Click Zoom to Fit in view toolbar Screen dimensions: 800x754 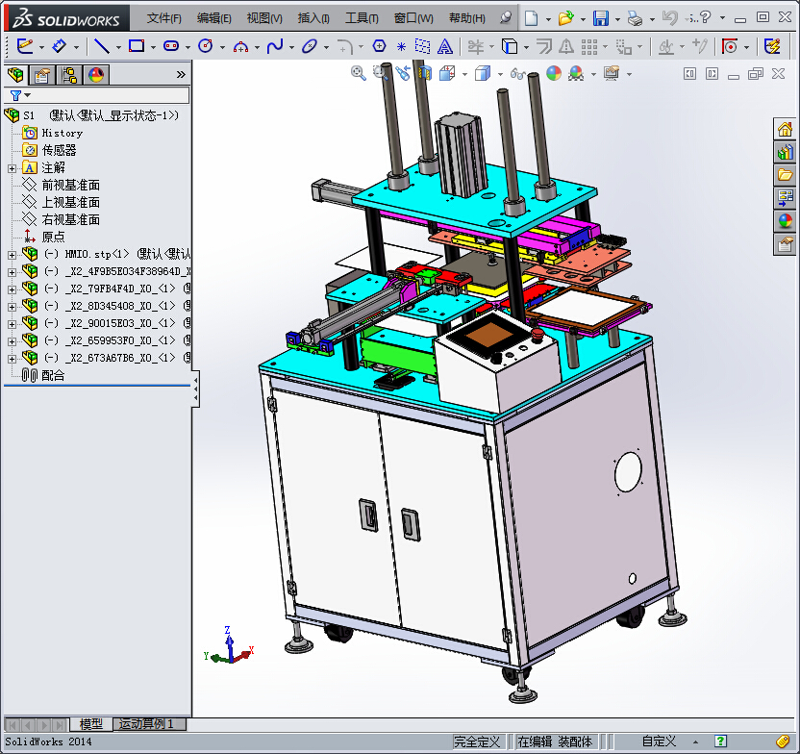point(358,73)
